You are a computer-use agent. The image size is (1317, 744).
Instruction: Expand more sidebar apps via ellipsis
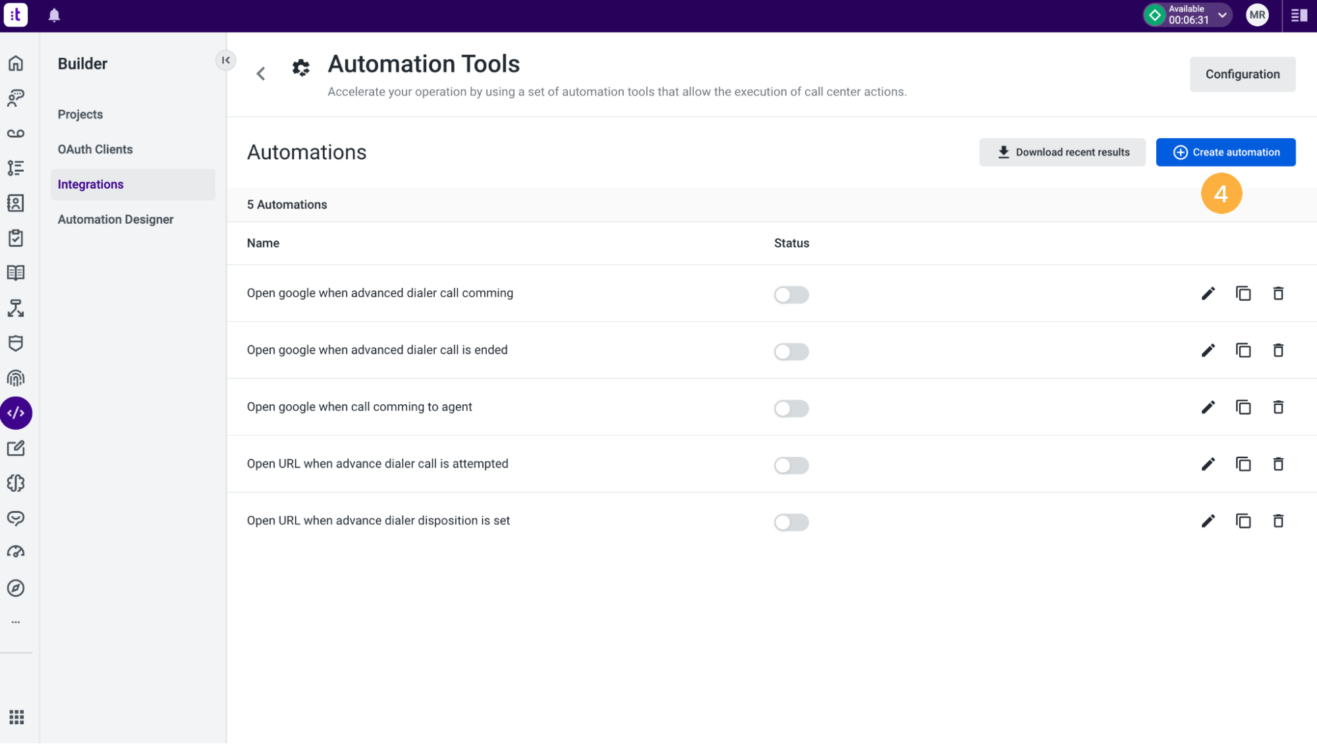click(16, 622)
